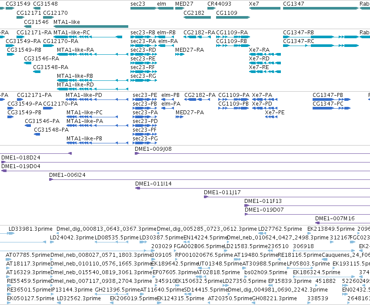This screenshot has width=370, height=305.
Task: Click transcript CG1347-RC
Action: [321, 46]
